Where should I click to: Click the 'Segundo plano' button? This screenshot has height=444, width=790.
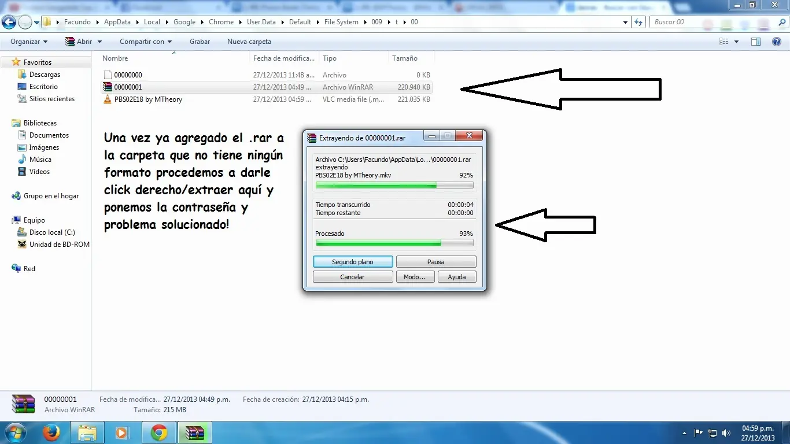[353, 262]
